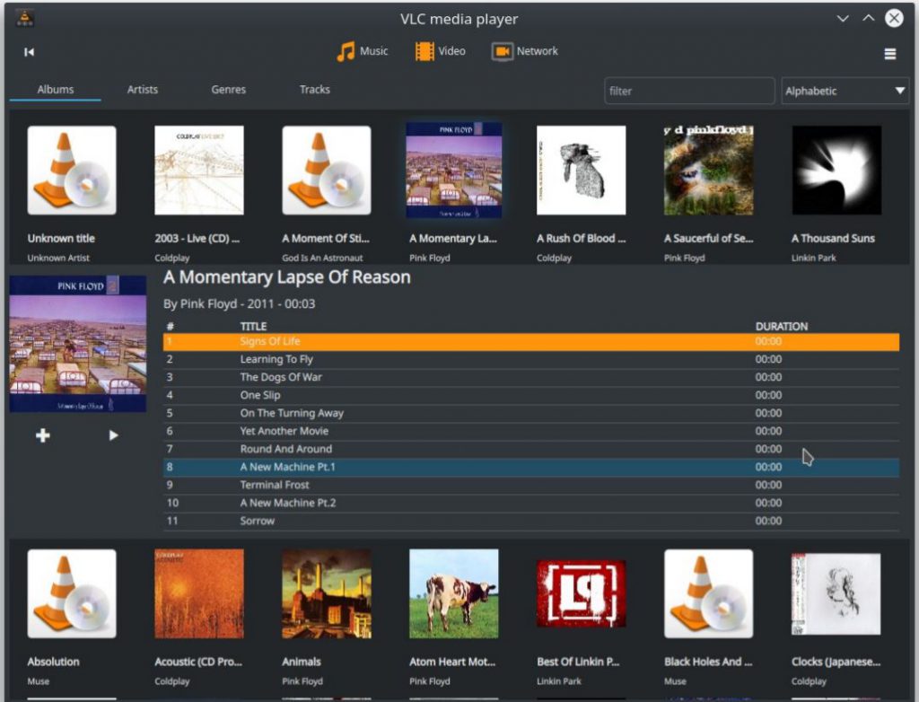This screenshot has width=919, height=702.
Task: Open the Music section
Action: (x=363, y=51)
